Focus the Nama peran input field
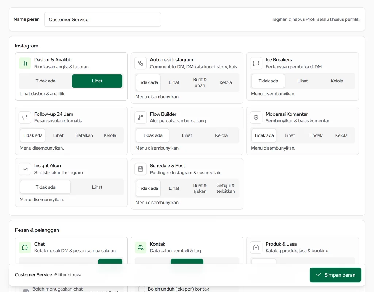The image size is (374, 292). pos(103,19)
